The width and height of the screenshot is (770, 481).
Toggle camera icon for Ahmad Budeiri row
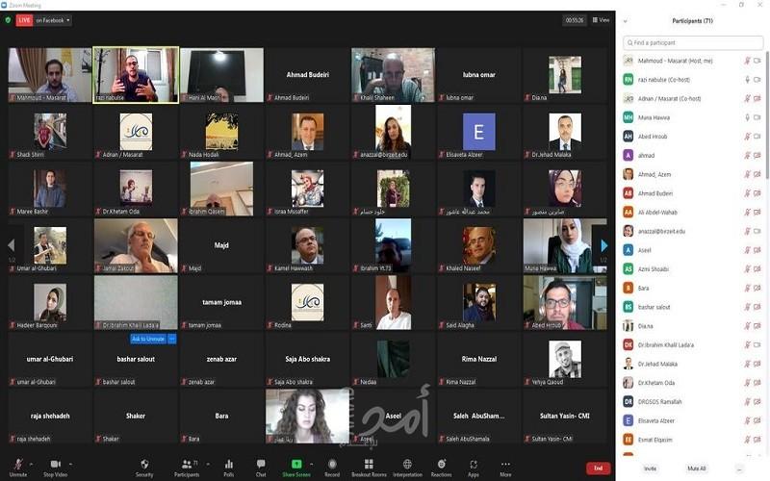(x=757, y=193)
